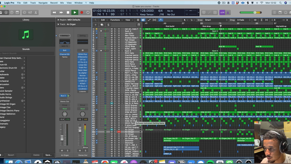The image size is (291, 164).
Task: Open the Snap mode dropdown
Action: tap(216, 20)
